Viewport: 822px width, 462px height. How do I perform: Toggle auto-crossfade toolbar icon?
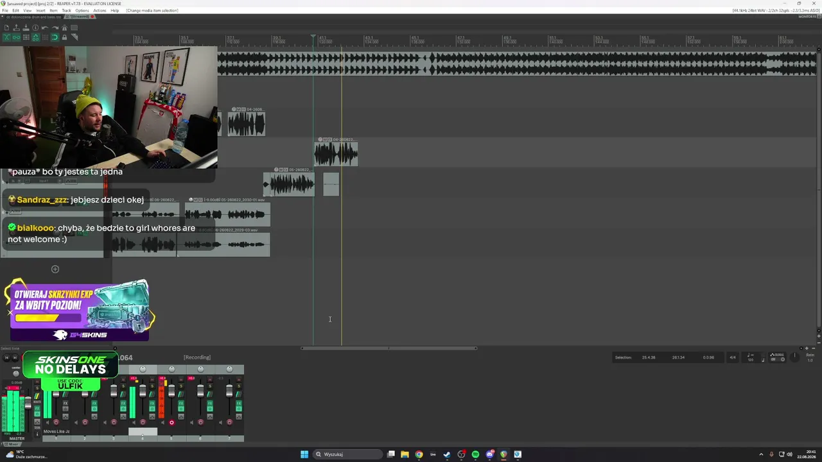(x=6, y=37)
